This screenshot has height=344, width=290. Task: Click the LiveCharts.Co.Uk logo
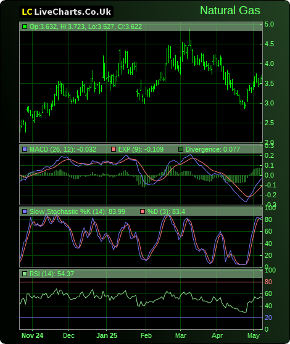(x=66, y=12)
